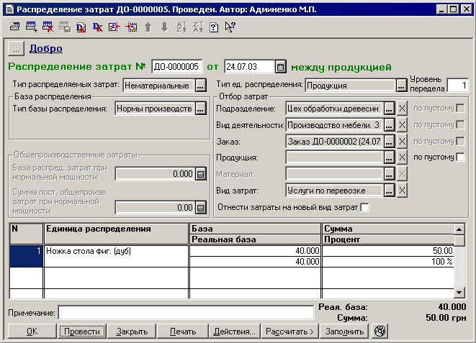
Task: Click the table vertical scrollbar thumb
Action: tap(459, 241)
